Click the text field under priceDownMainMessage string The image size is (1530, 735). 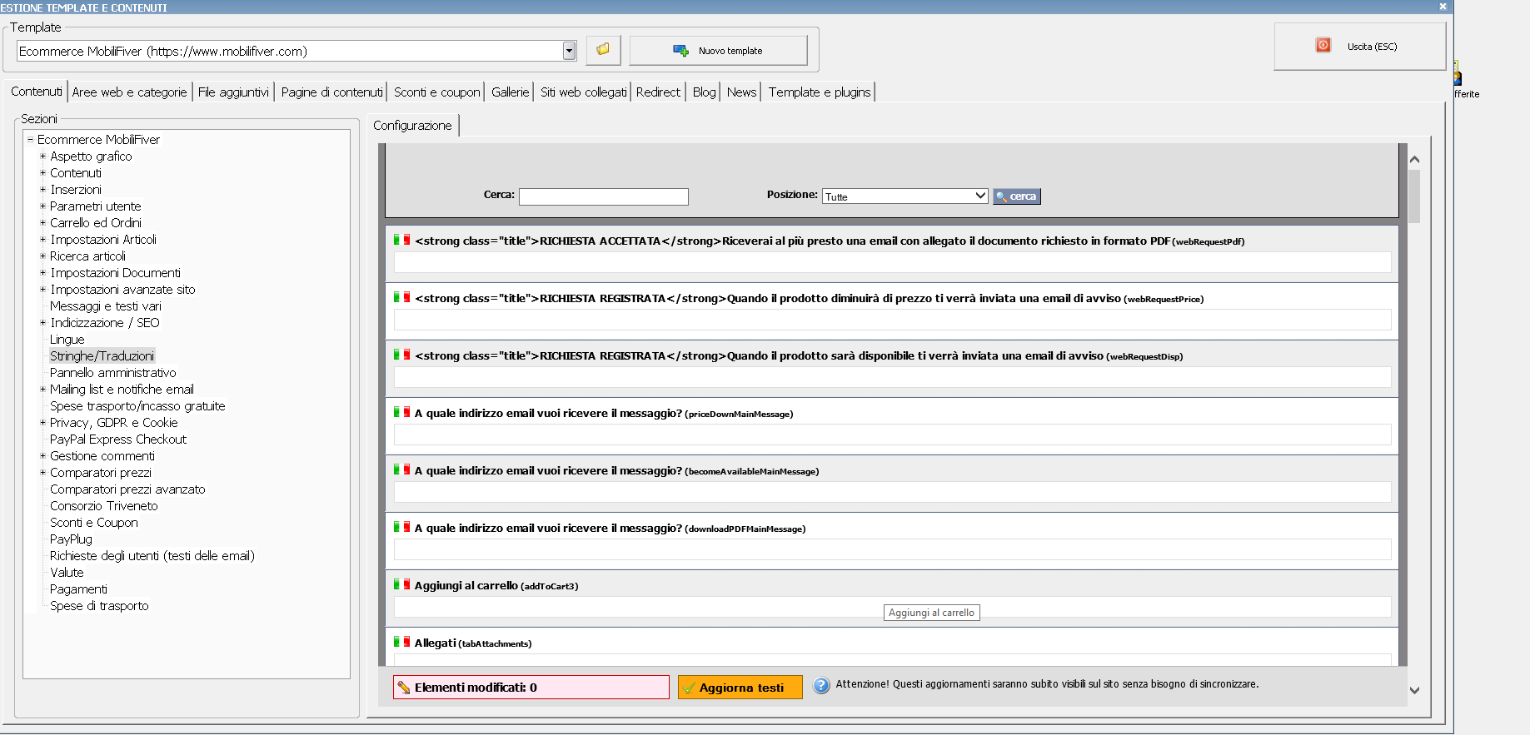(892, 435)
